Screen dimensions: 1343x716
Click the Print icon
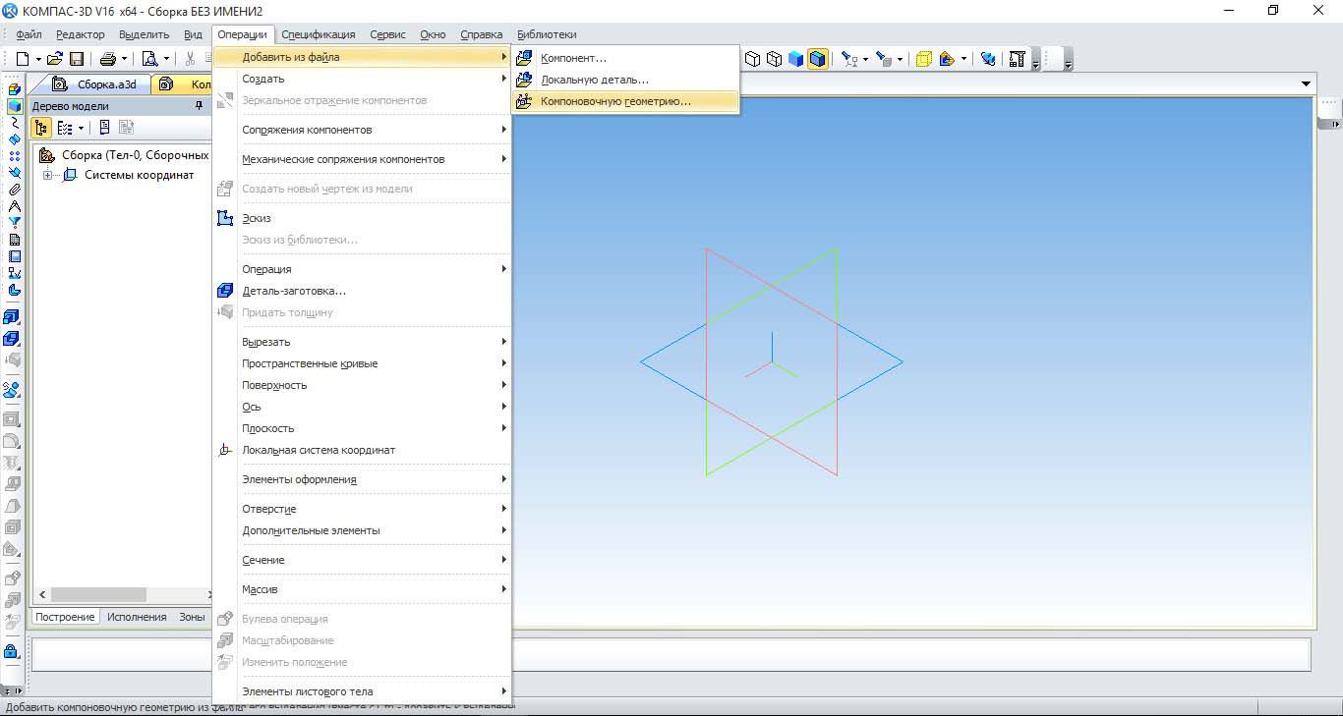click(107, 59)
